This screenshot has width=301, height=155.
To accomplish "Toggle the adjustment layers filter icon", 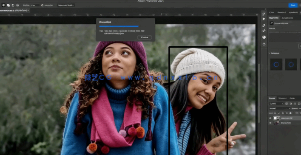I will (291, 104).
